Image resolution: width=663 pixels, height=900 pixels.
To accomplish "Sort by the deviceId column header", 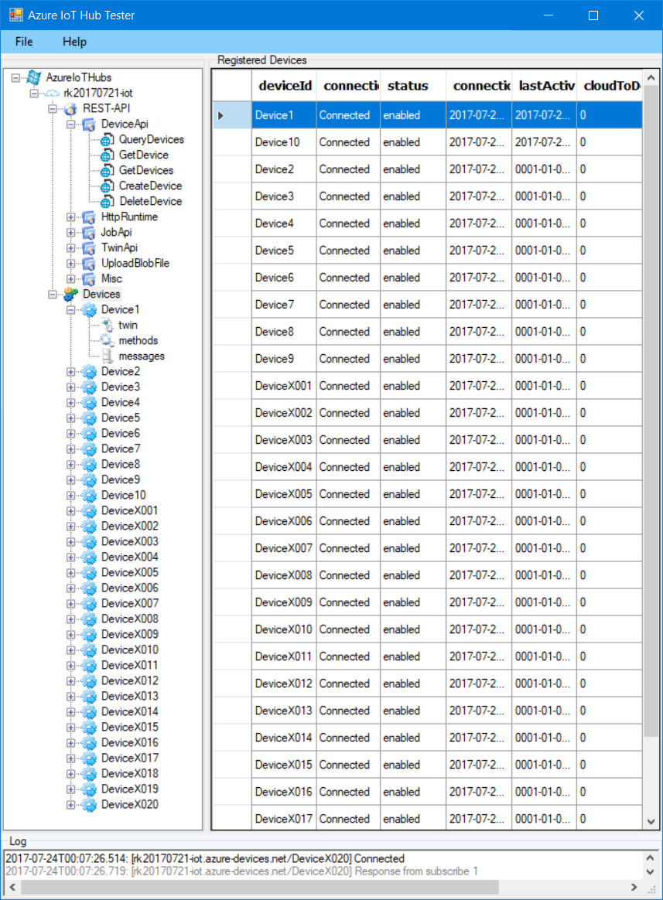I will 285,86.
